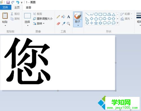Choose the Rounded rectangle shape
Screen dimensions: 141x111
click(105, 14)
